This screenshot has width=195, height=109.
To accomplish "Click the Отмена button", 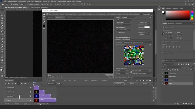I will (x=132, y=84).
